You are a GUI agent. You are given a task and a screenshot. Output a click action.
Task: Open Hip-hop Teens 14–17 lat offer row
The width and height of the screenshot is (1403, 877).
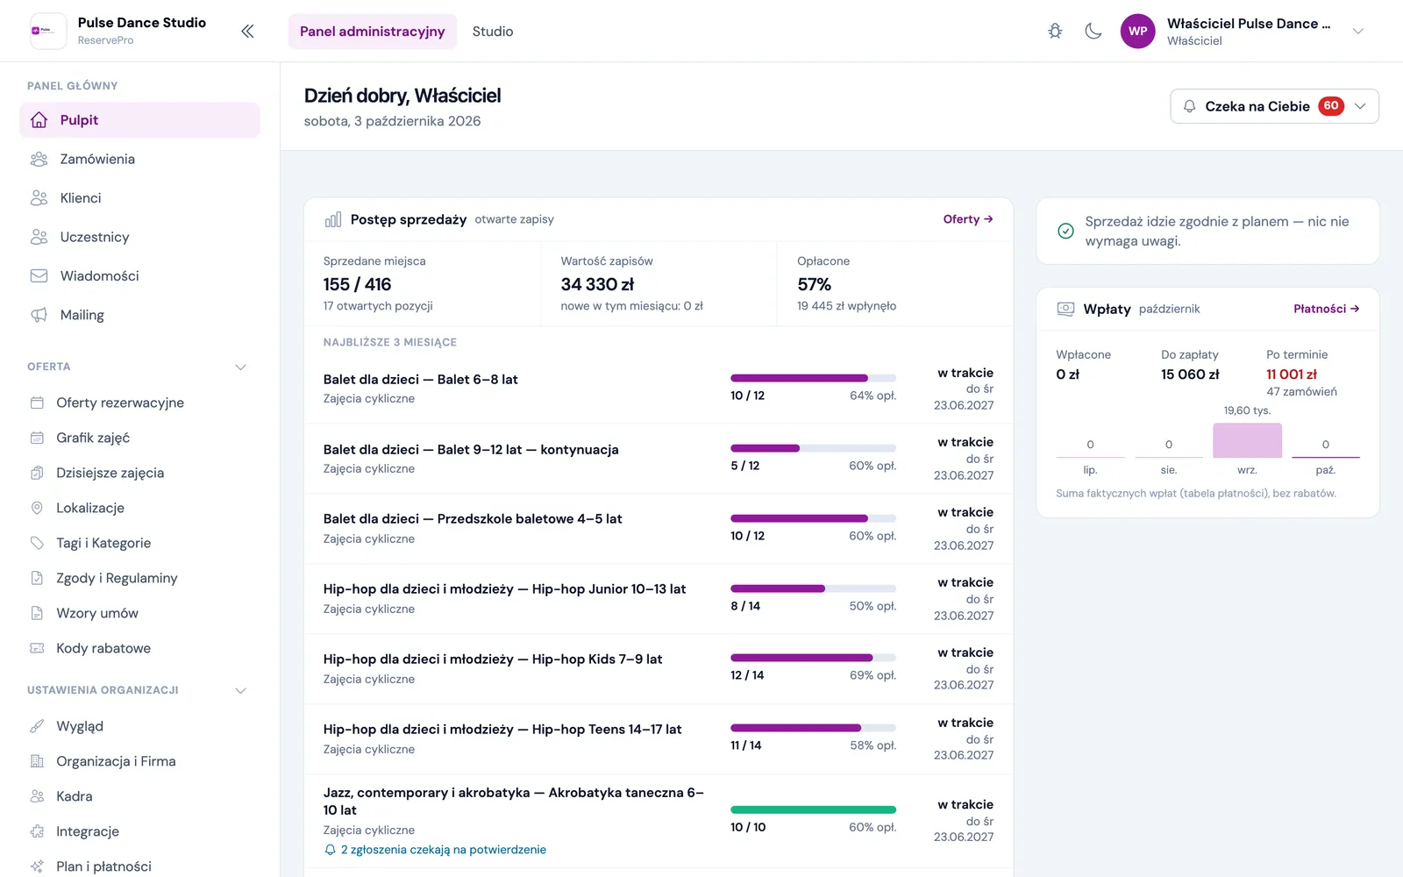point(659,738)
